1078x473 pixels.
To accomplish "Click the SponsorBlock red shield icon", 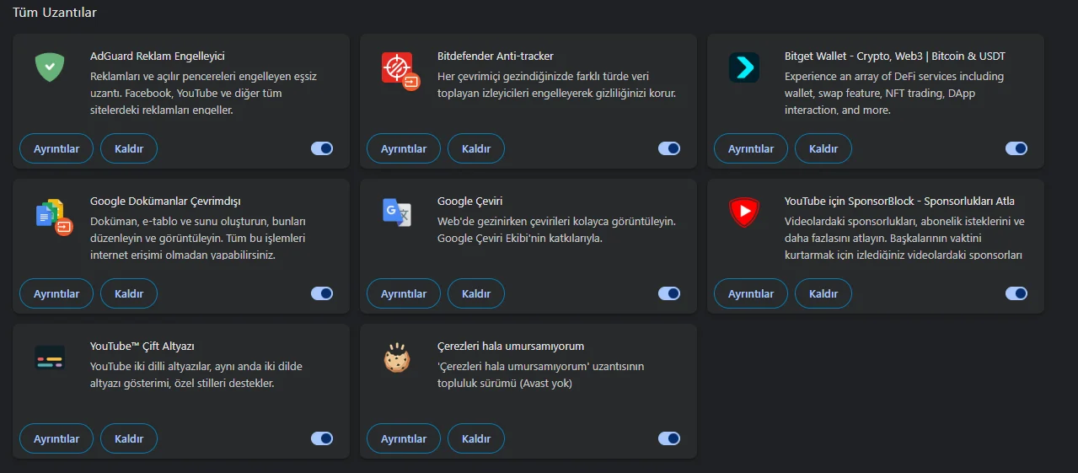I will [744, 212].
